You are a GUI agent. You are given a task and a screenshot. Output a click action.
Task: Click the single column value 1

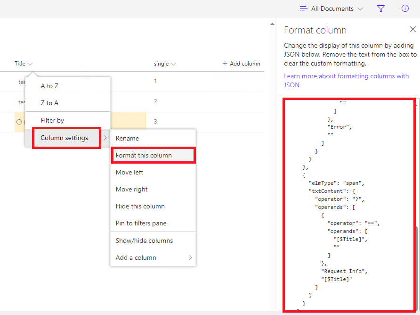155,81
